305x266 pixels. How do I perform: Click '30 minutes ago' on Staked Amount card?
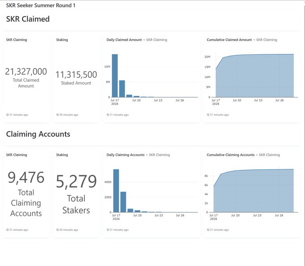(69, 115)
